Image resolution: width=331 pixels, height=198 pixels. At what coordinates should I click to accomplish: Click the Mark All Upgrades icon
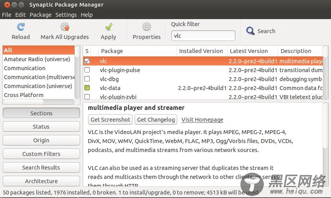[x=65, y=27]
